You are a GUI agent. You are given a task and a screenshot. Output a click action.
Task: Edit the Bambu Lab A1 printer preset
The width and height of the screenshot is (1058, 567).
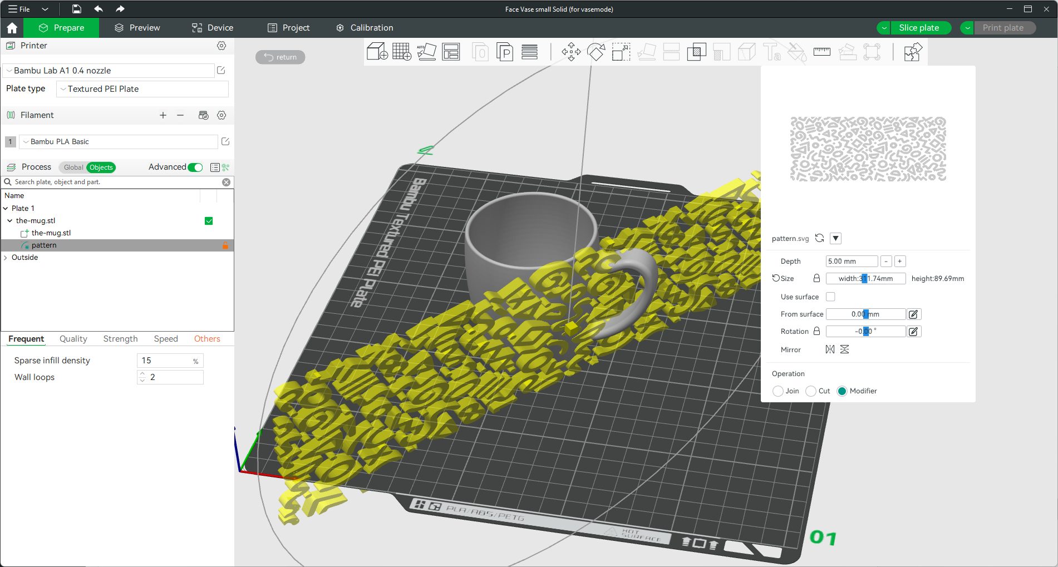(x=221, y=70)
